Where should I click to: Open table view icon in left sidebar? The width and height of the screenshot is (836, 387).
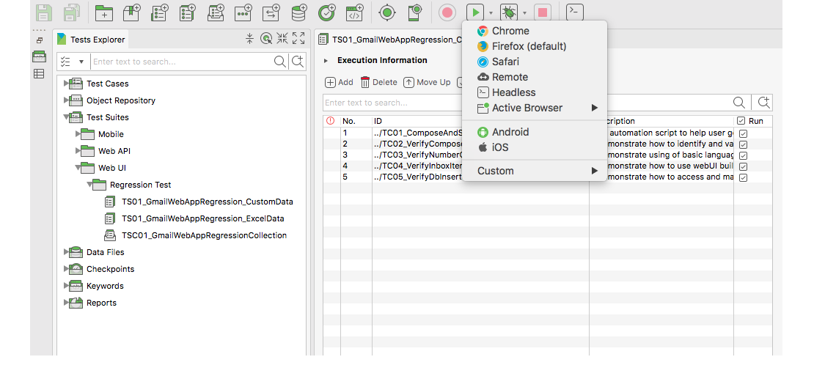point(39,73)
